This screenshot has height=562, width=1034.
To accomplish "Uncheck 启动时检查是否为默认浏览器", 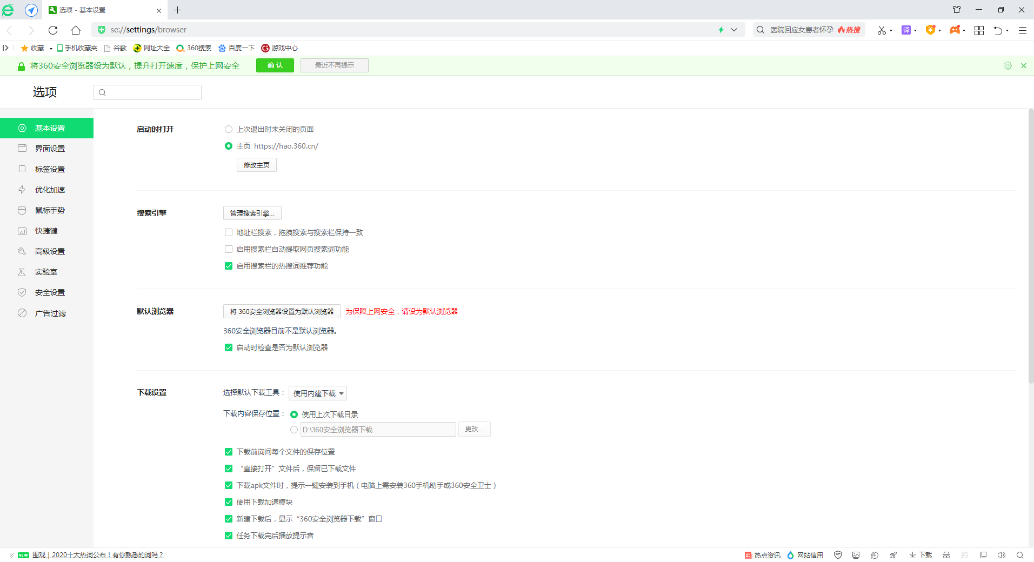I will tap(229, 347).
